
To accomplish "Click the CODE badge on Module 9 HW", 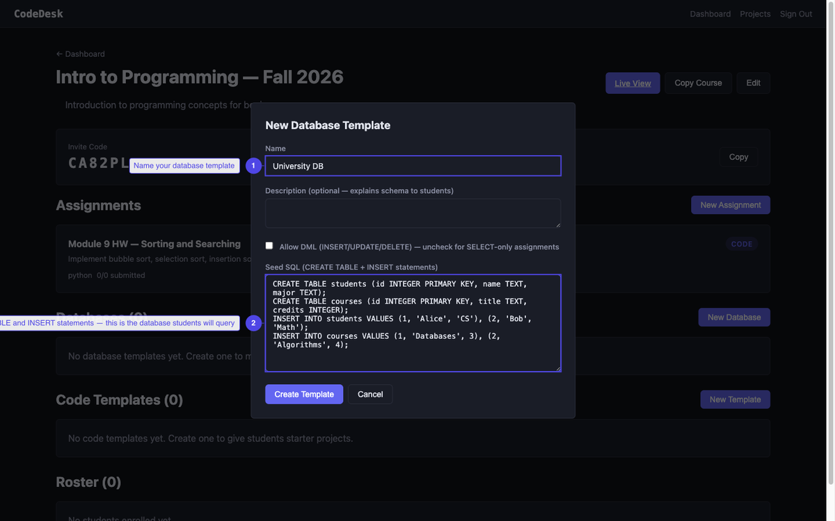I will (742, 244).
